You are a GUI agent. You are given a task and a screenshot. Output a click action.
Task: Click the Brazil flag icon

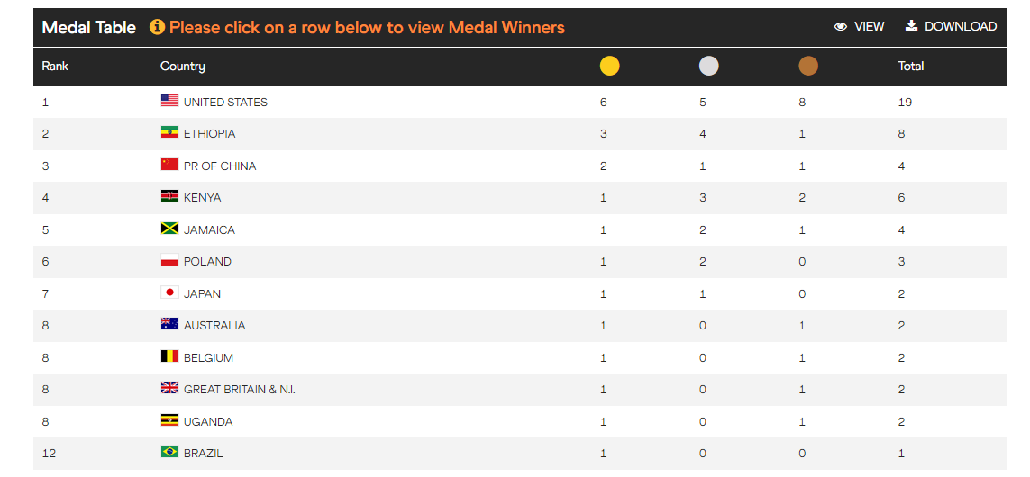point(169,453)
